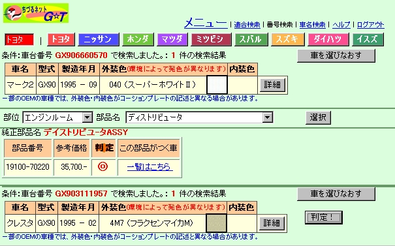This screenshot has width=395, height=246.
Task: Open the 部位 エンジンルーム dropdown
Action: coord(57,117)
